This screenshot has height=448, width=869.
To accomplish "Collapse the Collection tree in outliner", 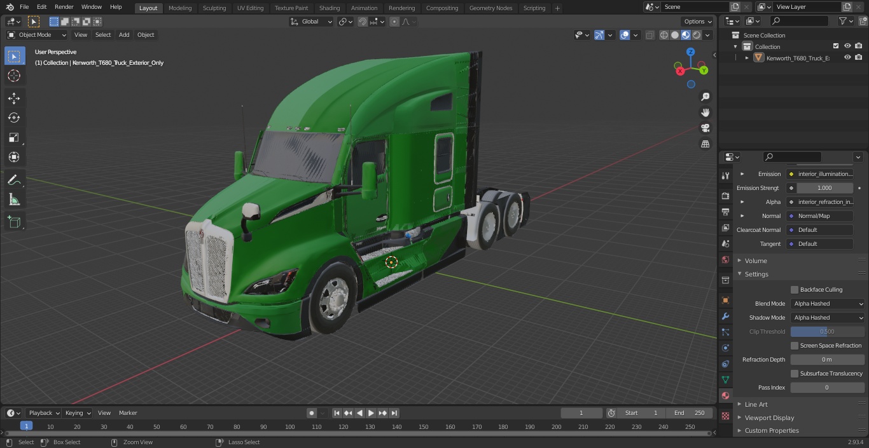I will [735, 46].
